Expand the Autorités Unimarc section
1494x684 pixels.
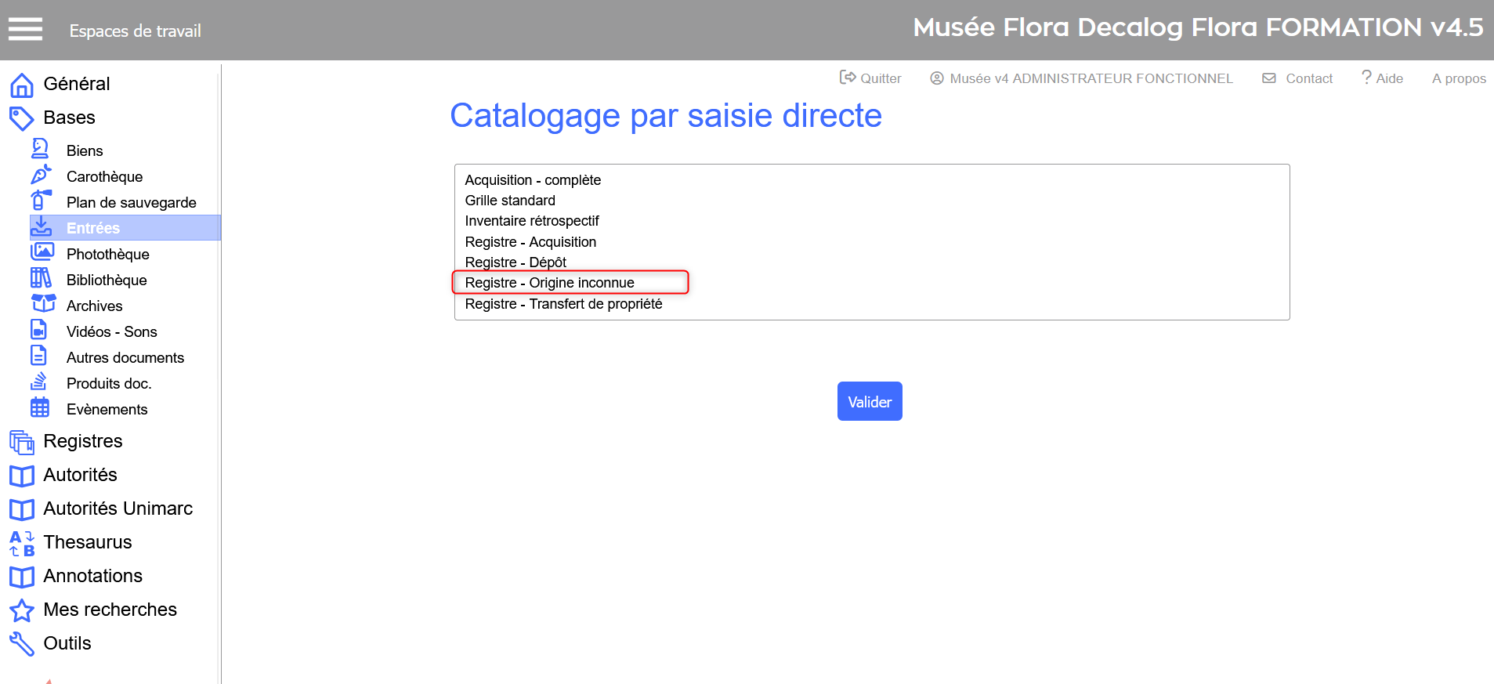pos(118,508)
